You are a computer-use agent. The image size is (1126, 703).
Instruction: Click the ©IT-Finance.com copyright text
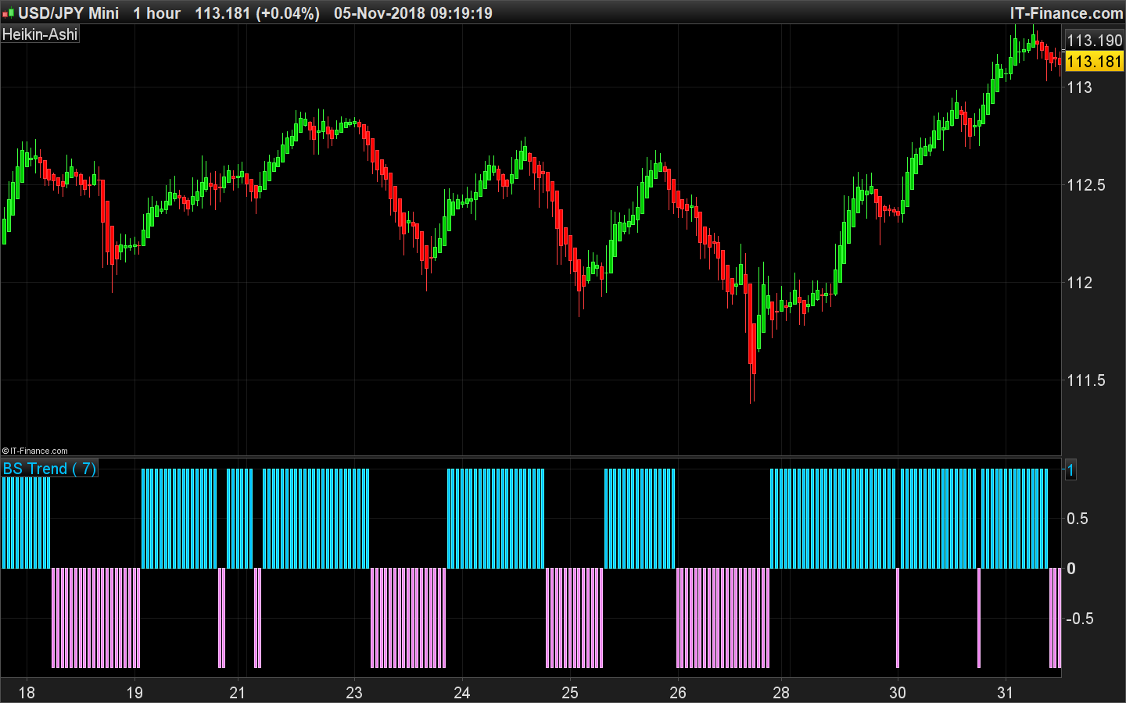(x=35, y=451)
